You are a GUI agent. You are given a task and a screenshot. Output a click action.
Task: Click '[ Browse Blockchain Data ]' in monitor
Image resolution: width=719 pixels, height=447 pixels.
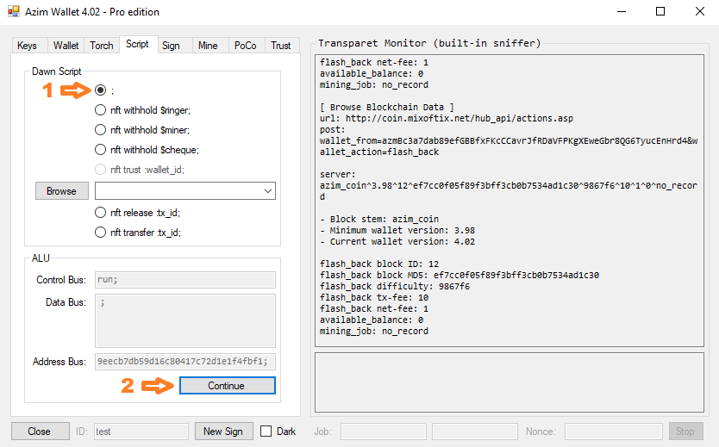(x=387, y=107)
